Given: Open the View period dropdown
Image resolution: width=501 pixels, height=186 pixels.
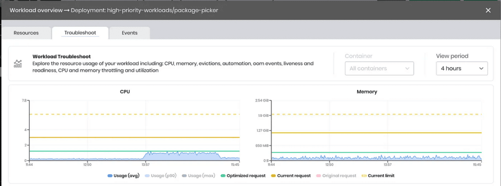Looking at the screenshot, I should coord(462,68).
